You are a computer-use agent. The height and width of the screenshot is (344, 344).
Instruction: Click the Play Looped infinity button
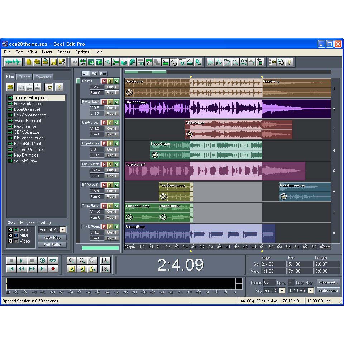click(53, 261)
